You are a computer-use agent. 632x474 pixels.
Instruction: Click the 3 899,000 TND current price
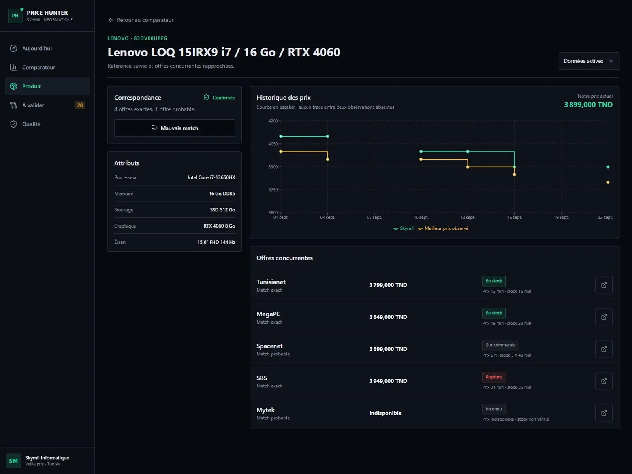[x=588, y=105]
